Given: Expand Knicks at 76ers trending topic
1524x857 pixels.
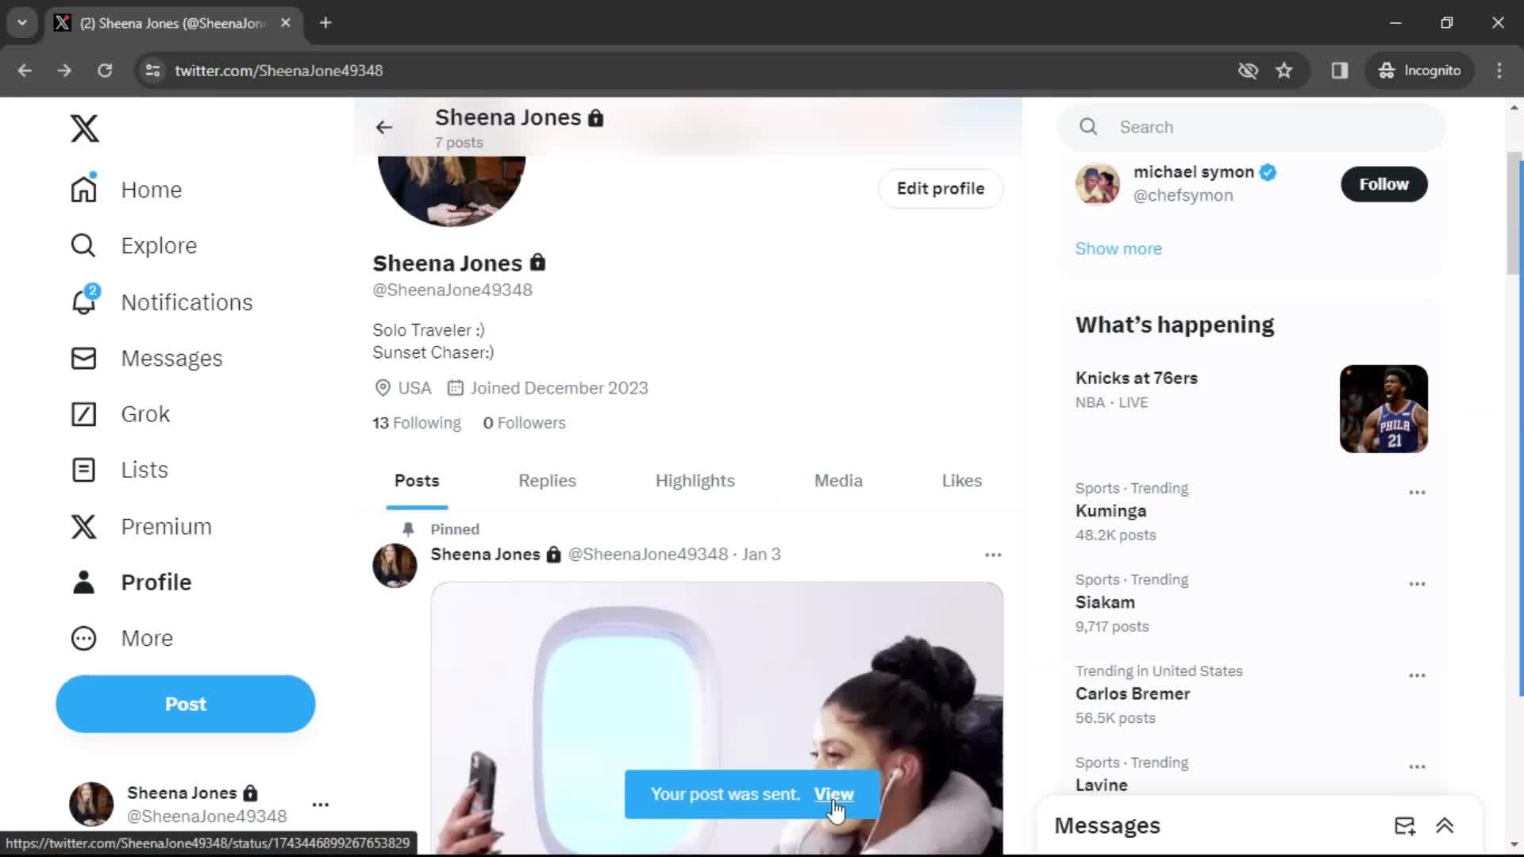Looking at the screenshot, I should point(1137,378).
